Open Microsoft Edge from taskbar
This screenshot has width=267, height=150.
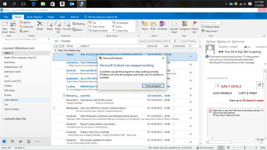[x=34, y=4]
